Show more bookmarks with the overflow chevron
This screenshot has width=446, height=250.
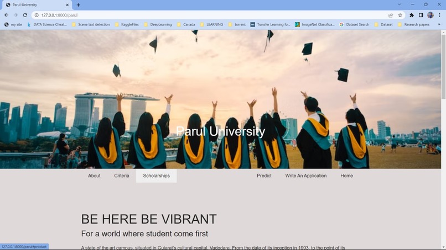439,24
